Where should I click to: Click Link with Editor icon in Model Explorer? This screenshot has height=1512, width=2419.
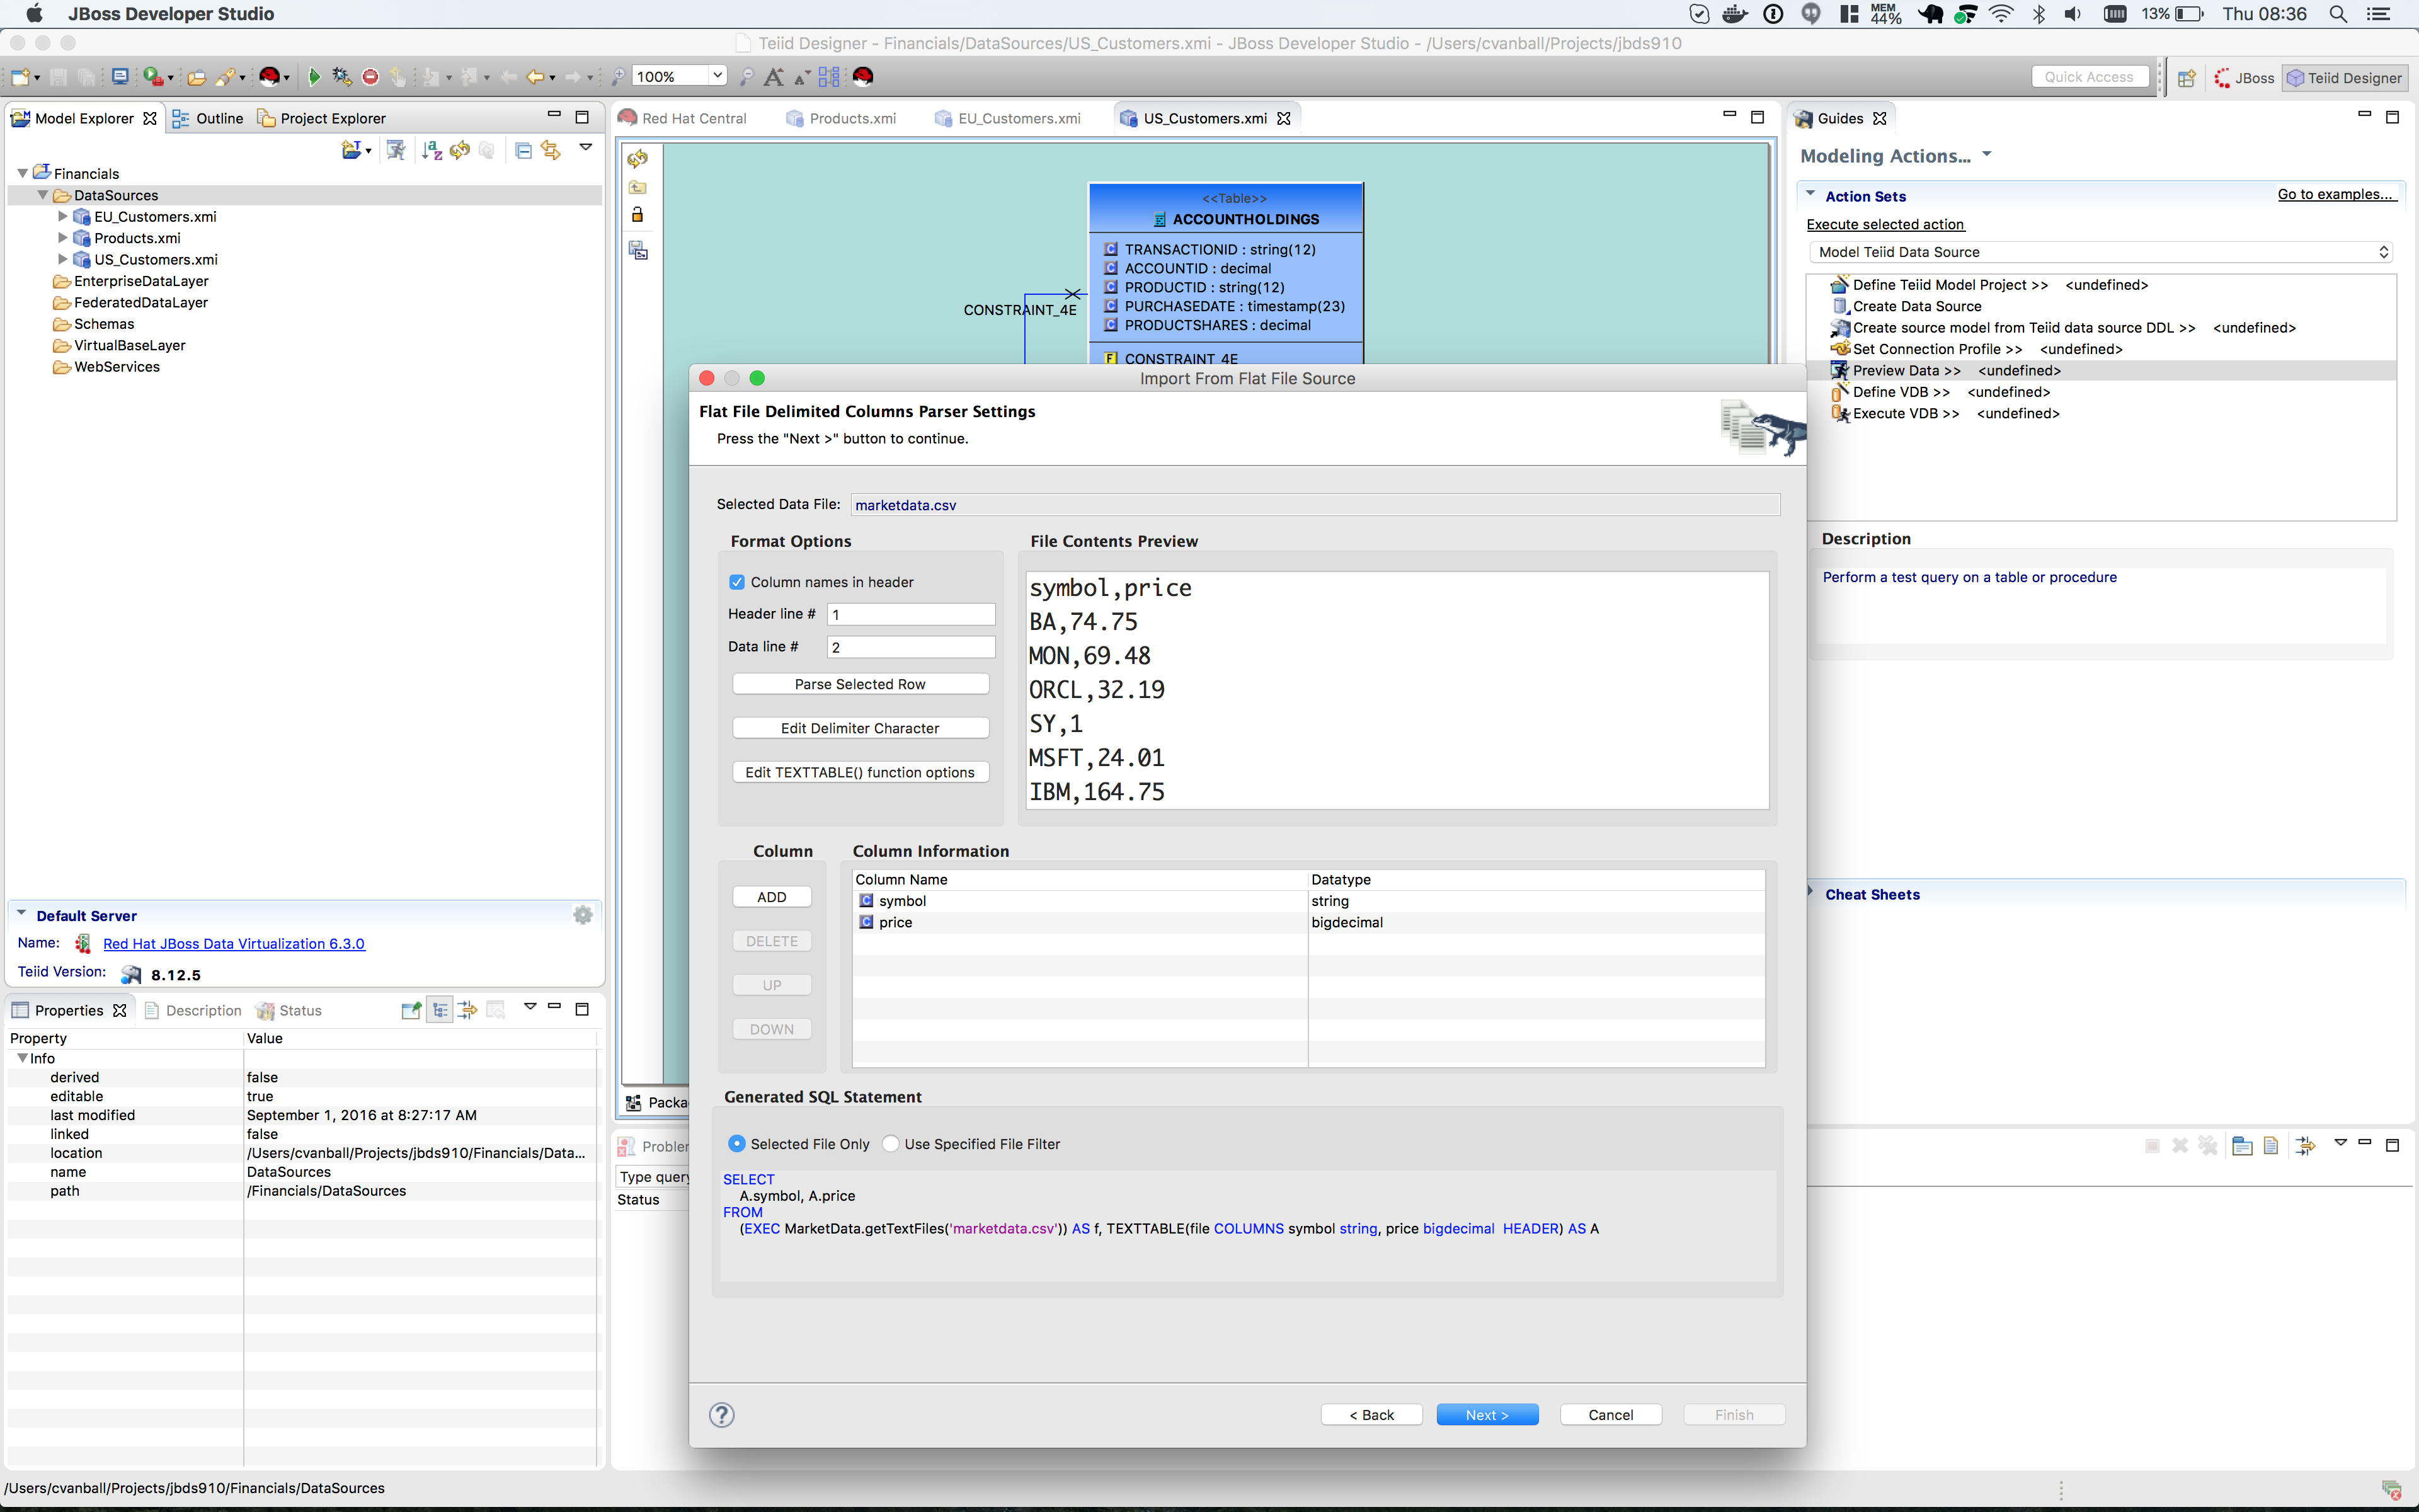coord(551,150)
